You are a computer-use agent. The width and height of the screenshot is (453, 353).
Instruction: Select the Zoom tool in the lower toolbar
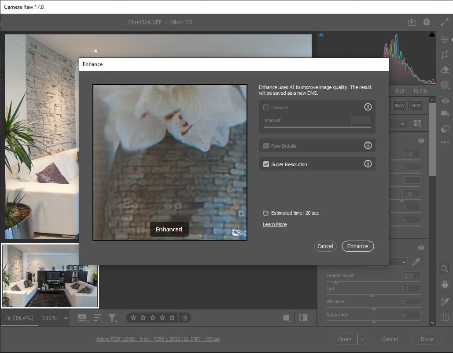(444, 269)
